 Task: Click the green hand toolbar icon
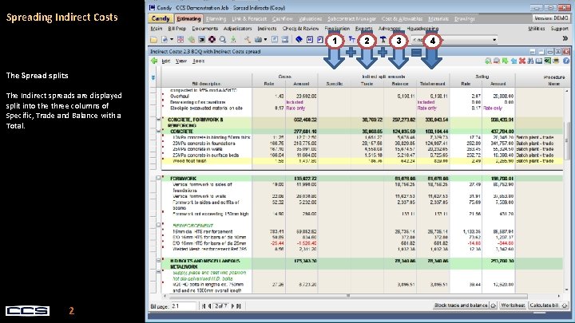[x=191, y=40]
